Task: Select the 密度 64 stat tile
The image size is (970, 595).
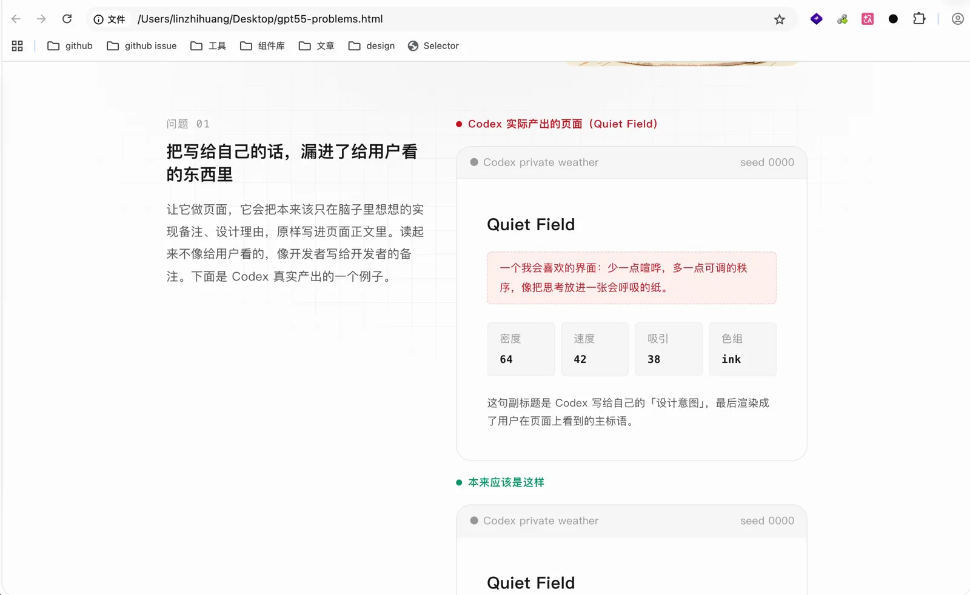Action: [521, 349]
